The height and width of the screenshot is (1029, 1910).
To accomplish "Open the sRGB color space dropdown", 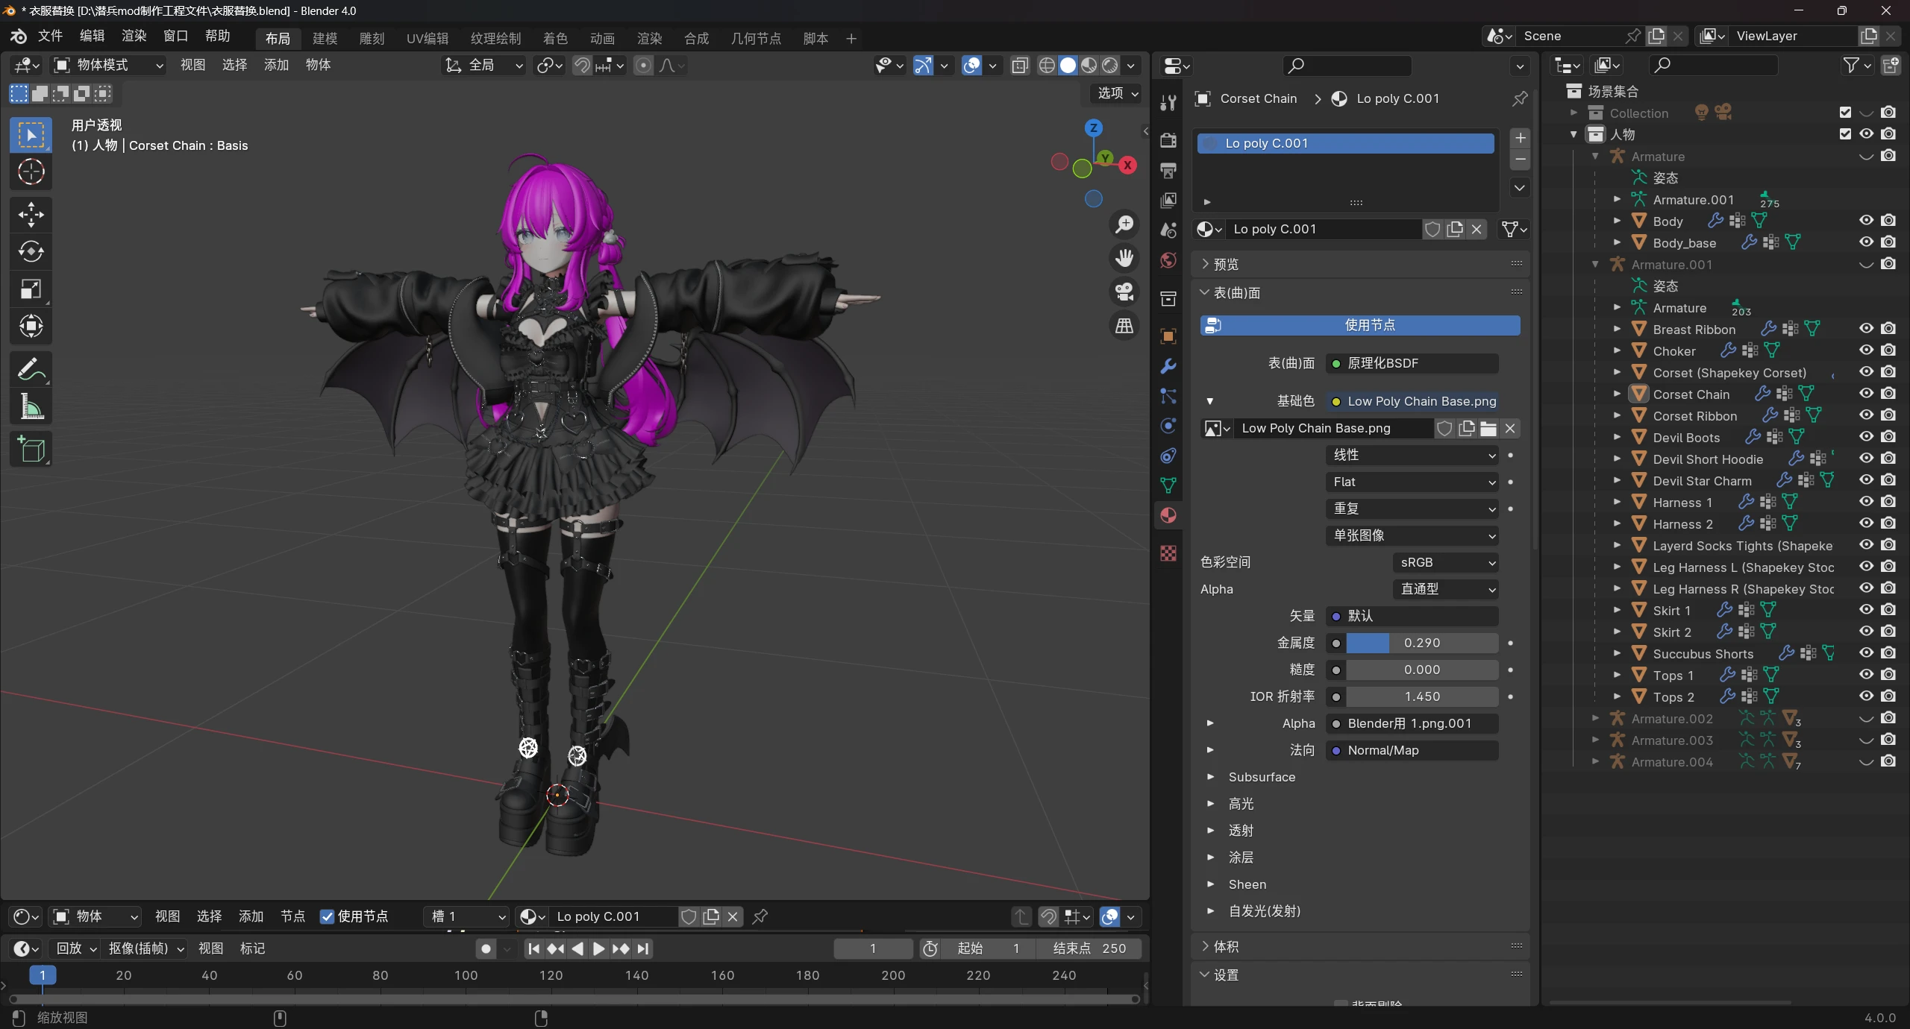I will [1446, 562].
